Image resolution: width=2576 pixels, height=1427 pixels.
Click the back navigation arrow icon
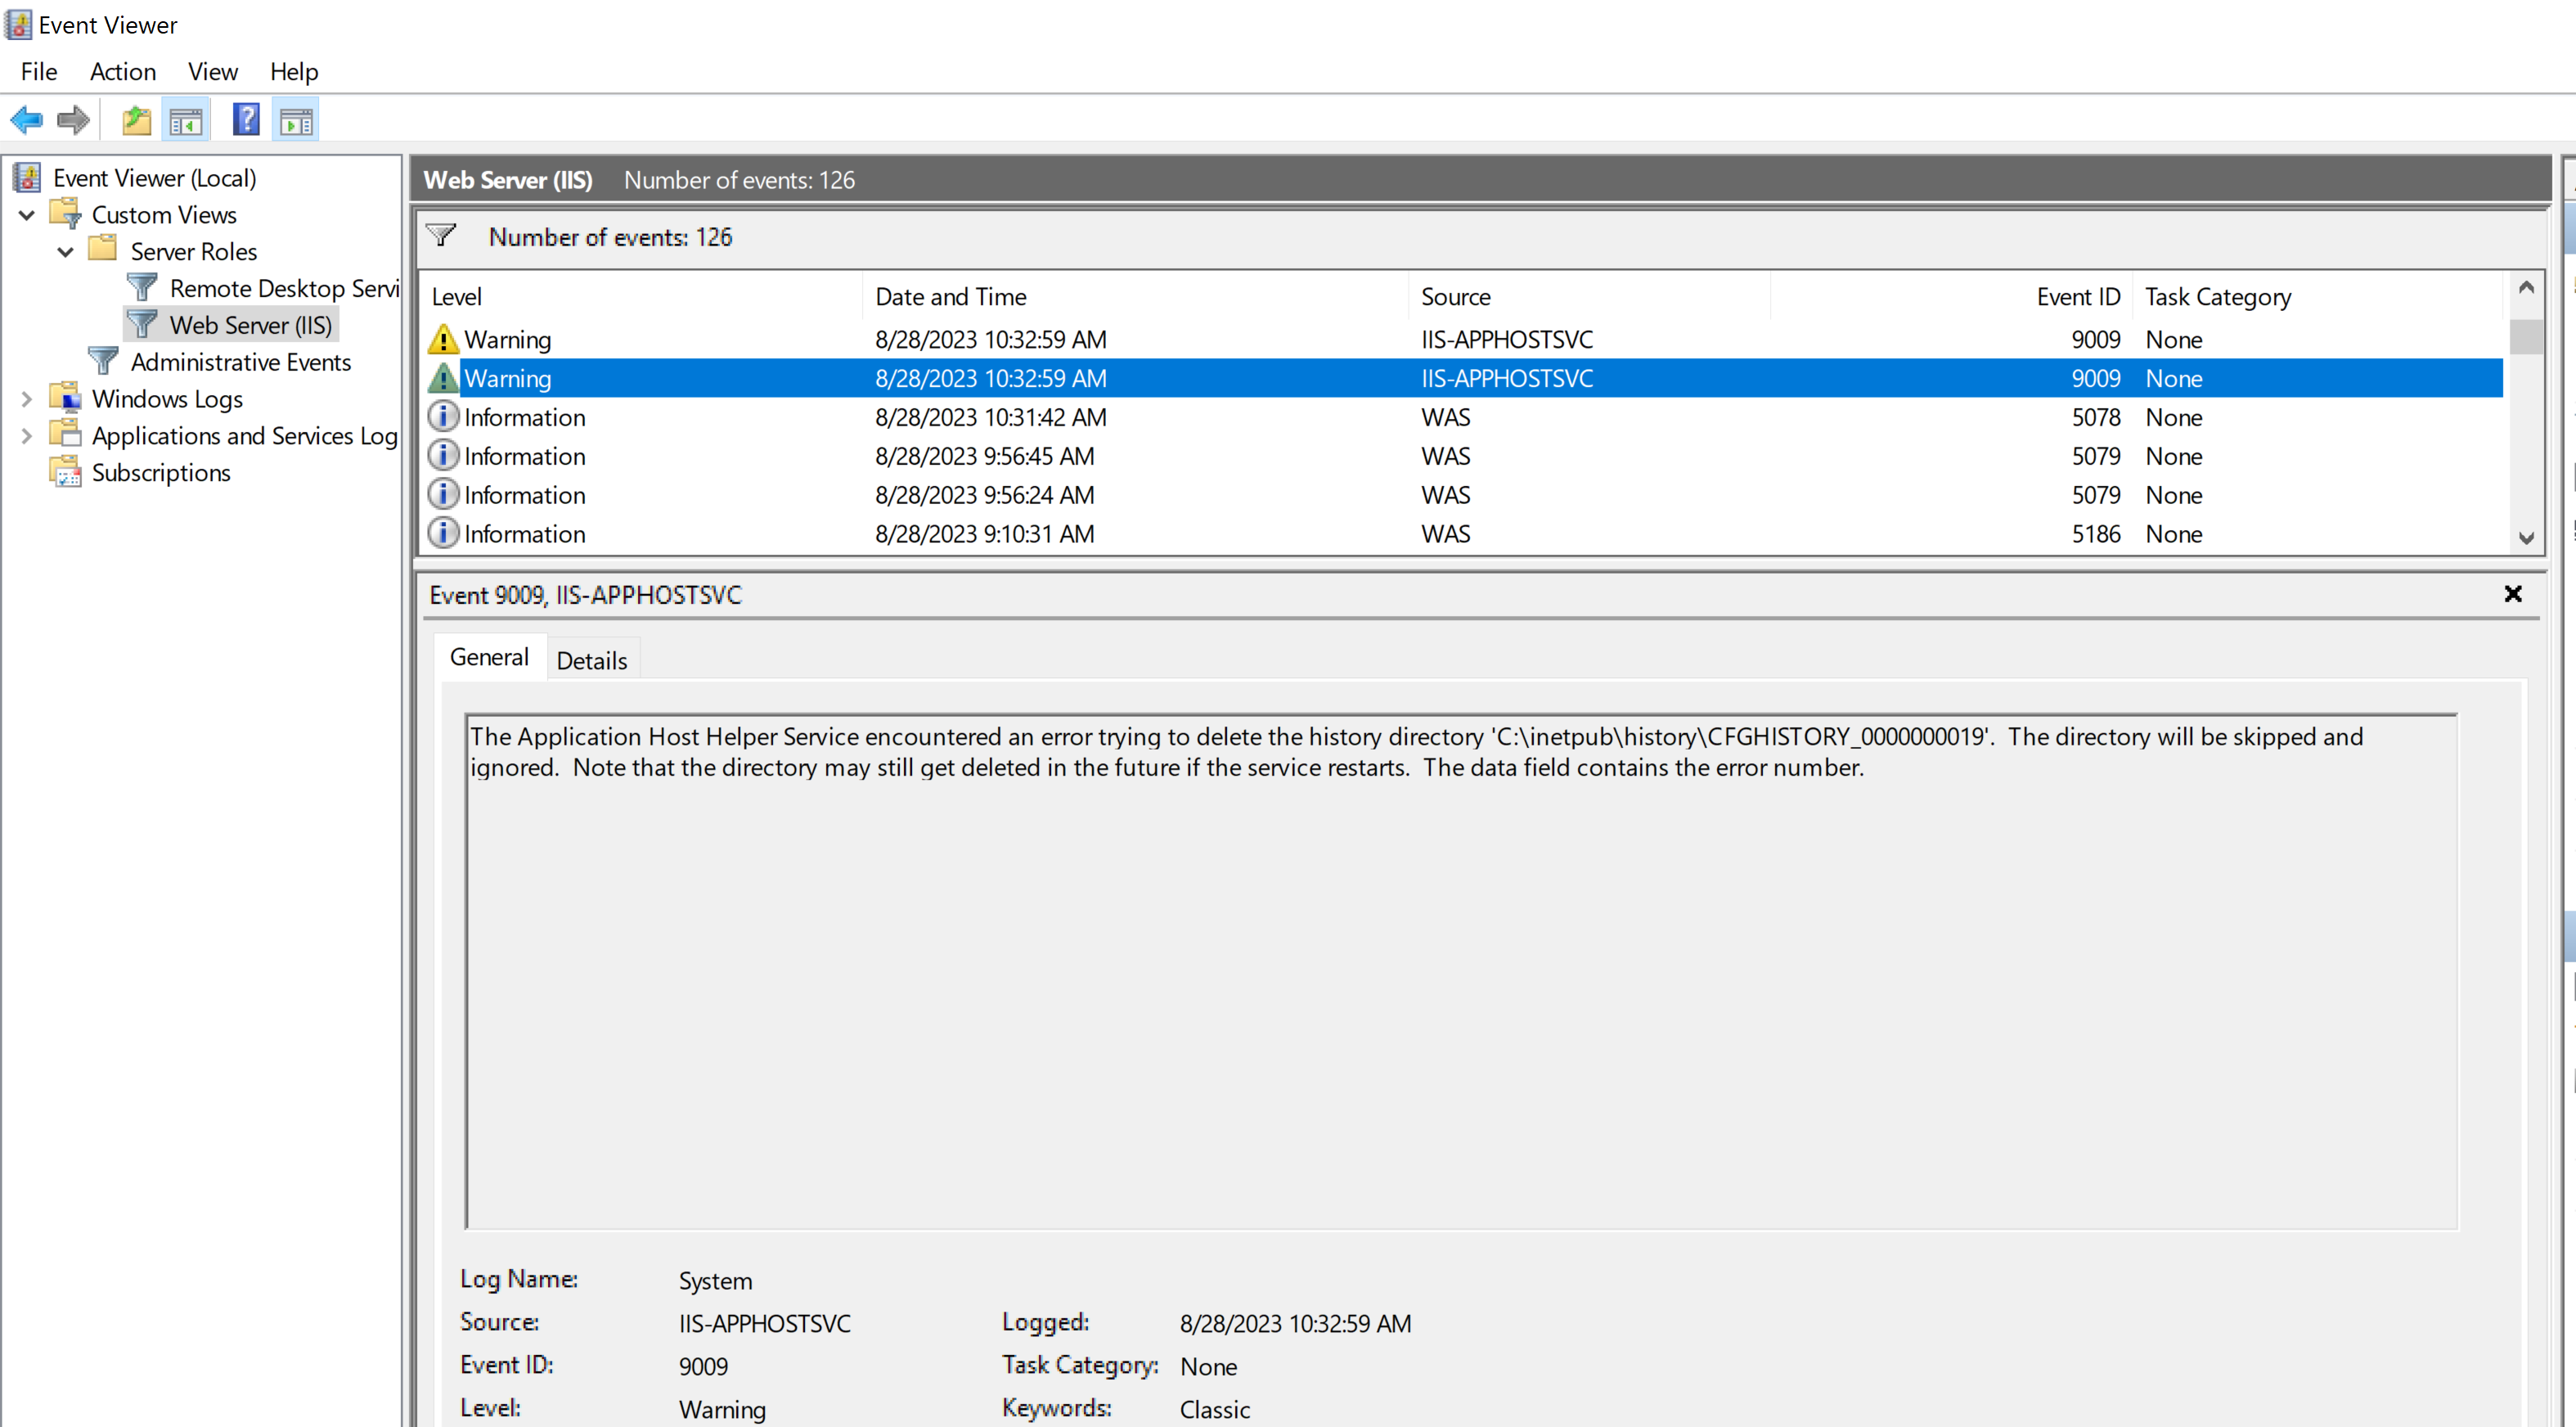(x=27, y=119)
